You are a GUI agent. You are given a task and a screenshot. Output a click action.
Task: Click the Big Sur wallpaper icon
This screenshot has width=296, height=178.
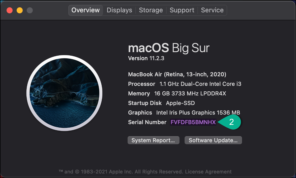pos(64,93)
